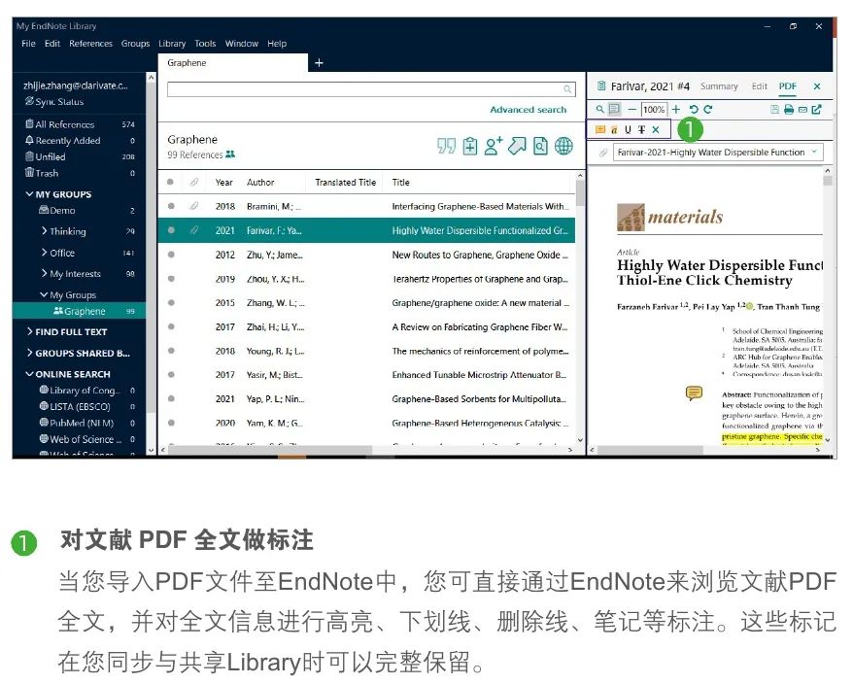Screen dimensions: 853x684
Task: Click the Add Reference clipboard icon
Action: 470,146
